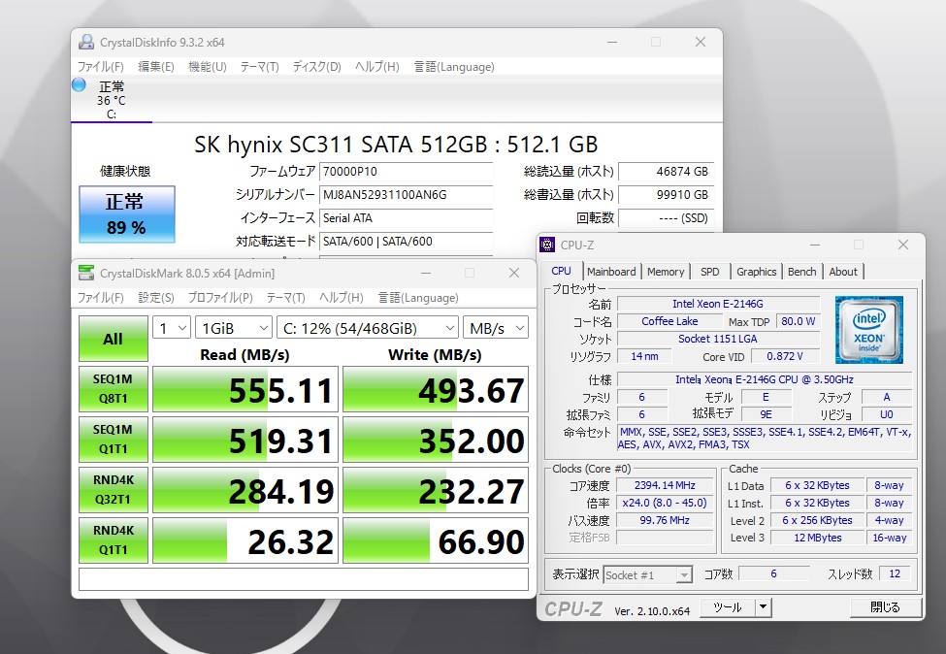The width and height of the screenshot is (946, 654).
Task: Open the C: 12% drive selection dropdown
Action: [x=368, y=328]
